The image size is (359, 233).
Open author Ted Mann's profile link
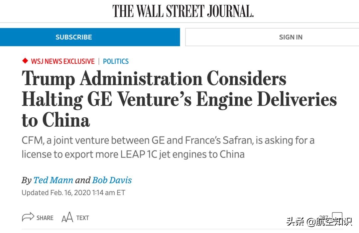click(x=53, y=180)
